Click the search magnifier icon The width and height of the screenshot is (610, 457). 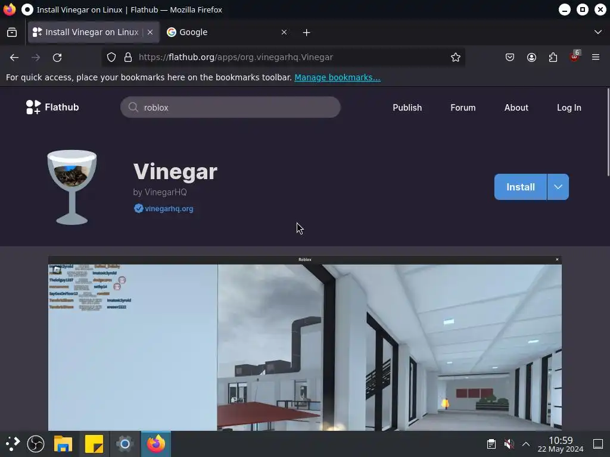pos(133,107)
